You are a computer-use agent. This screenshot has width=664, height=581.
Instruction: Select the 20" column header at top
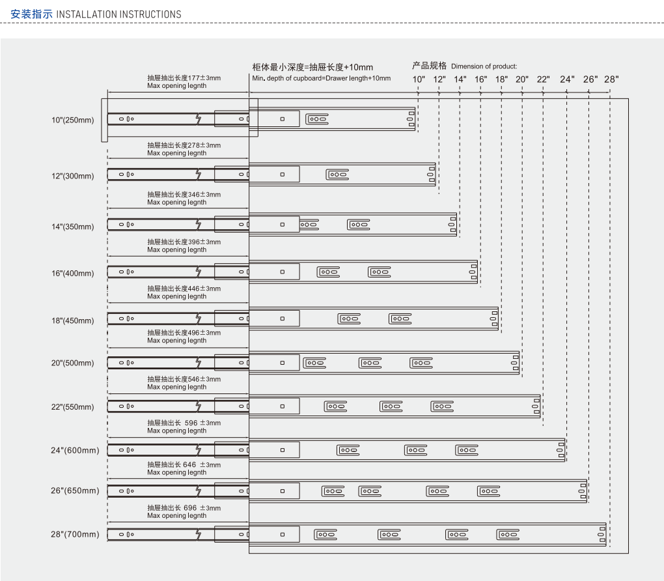click(522, 79)
